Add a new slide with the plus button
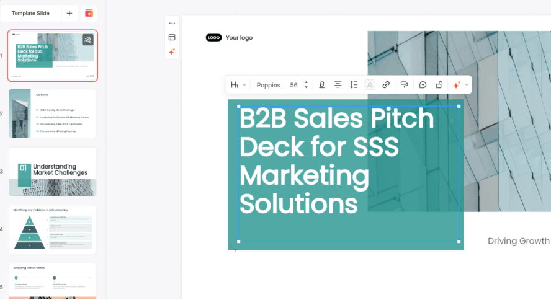Screen dimensions: 551x300 click(69, 13)
